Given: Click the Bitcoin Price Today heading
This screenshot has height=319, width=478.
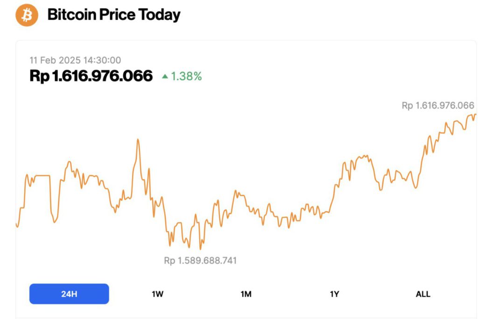Looking at the screenshot, I should pyautogui.click(x=114, y=15).
